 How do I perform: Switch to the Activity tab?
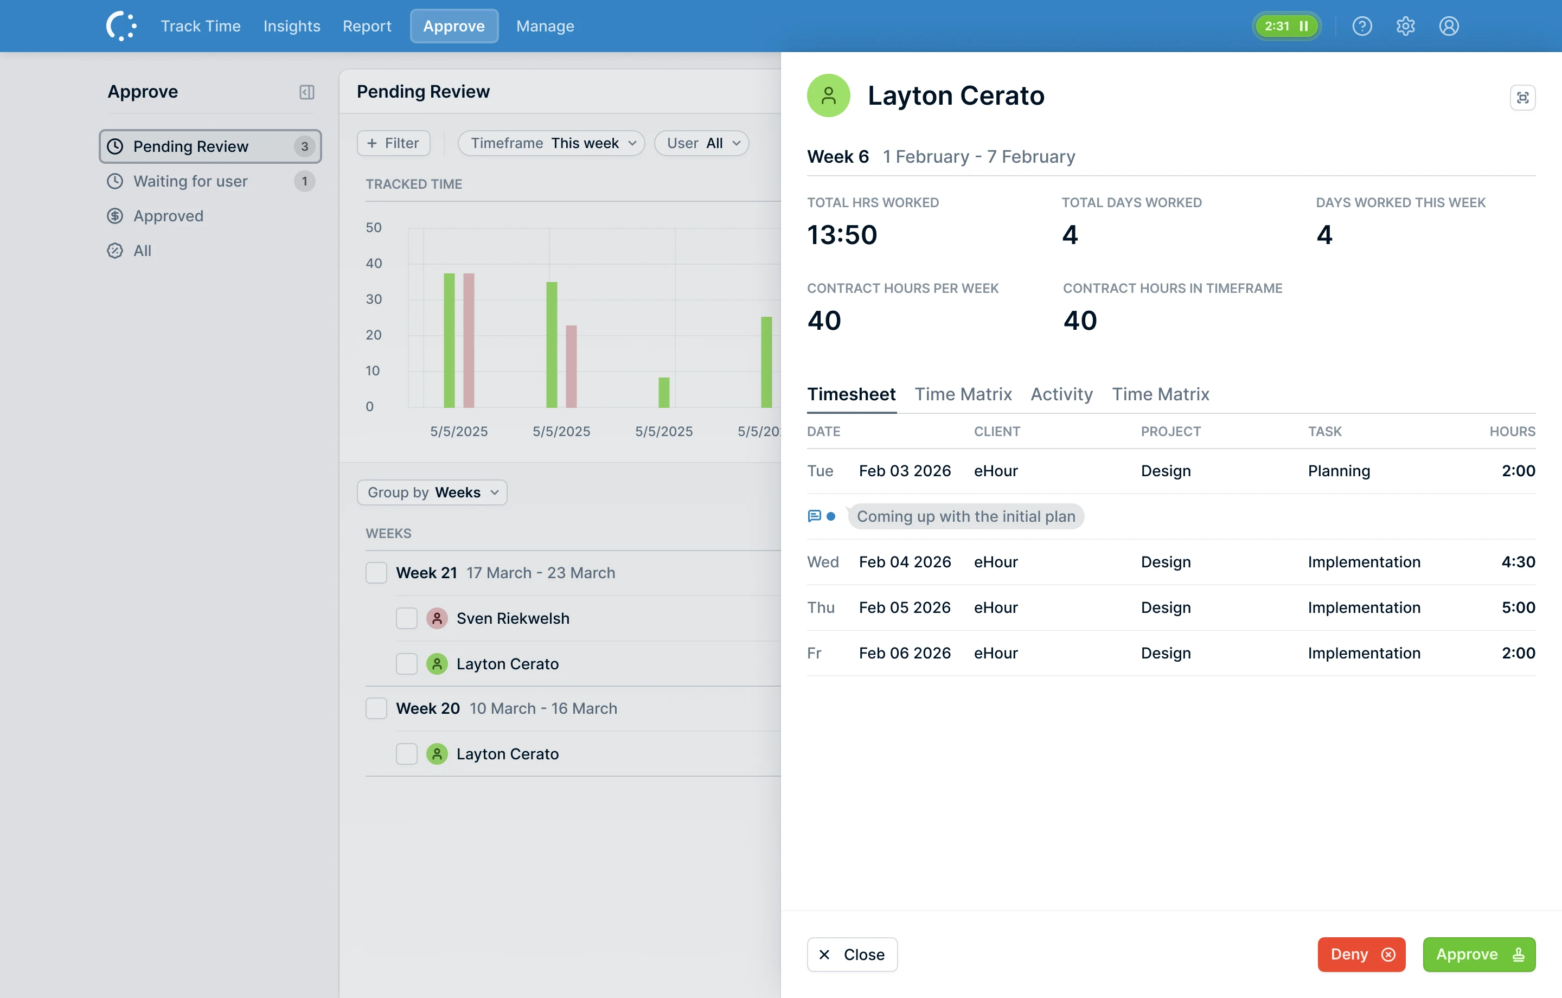point(1061,394)
